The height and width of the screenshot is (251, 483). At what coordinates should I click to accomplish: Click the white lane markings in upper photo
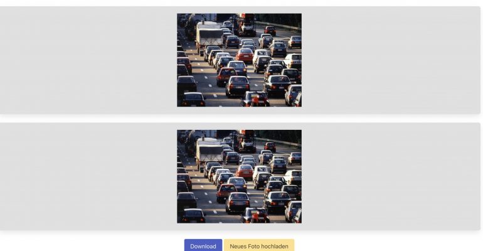206,77
